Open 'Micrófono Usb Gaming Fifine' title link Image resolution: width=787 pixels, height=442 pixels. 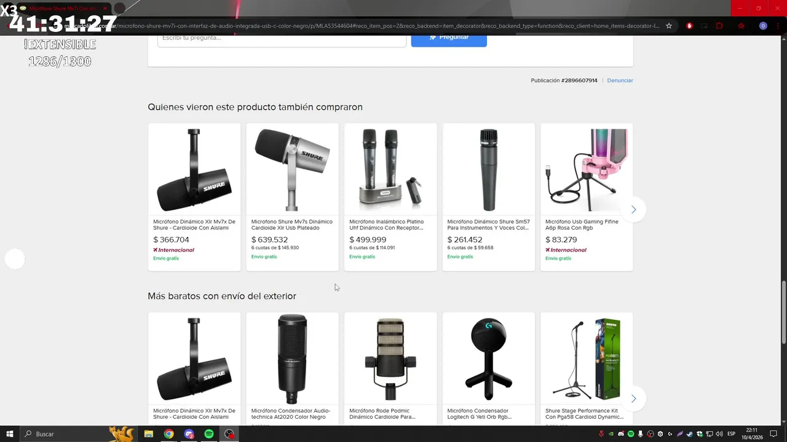[582, 225]
